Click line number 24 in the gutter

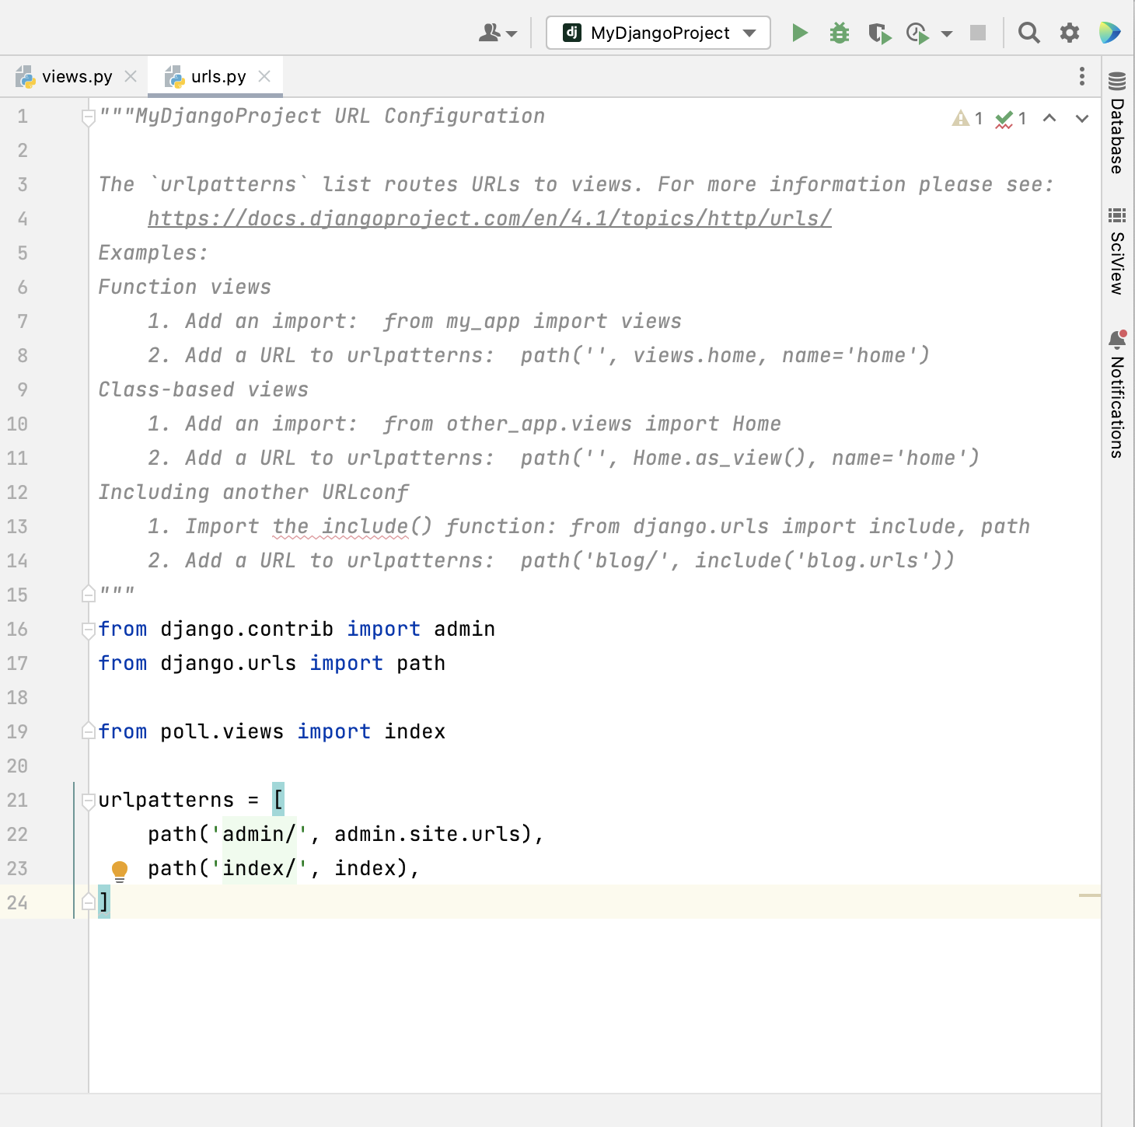(x=19, y=903)
